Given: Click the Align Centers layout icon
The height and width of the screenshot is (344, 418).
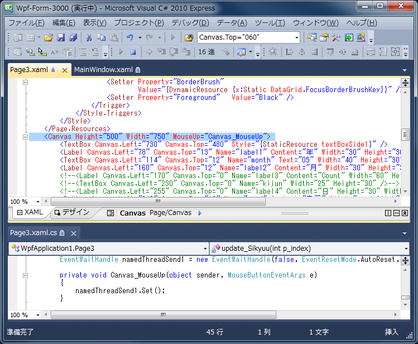Looking at the screenshot, I should pos(302,52).
